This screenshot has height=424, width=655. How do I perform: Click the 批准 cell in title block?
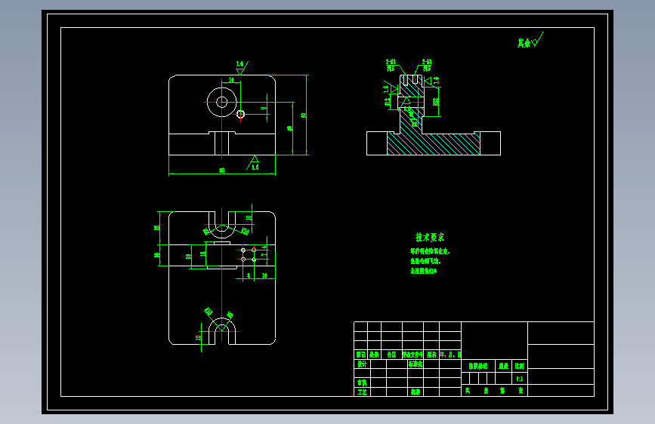tap(416, 392)
